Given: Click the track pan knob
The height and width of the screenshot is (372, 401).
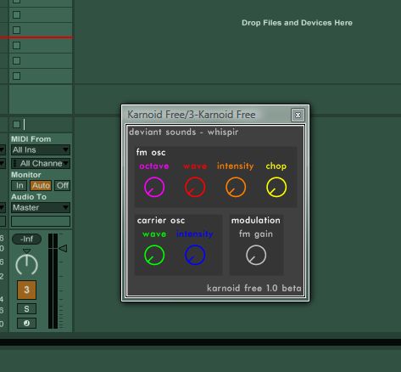Looking at the screenshot, I should coord(26,265).
